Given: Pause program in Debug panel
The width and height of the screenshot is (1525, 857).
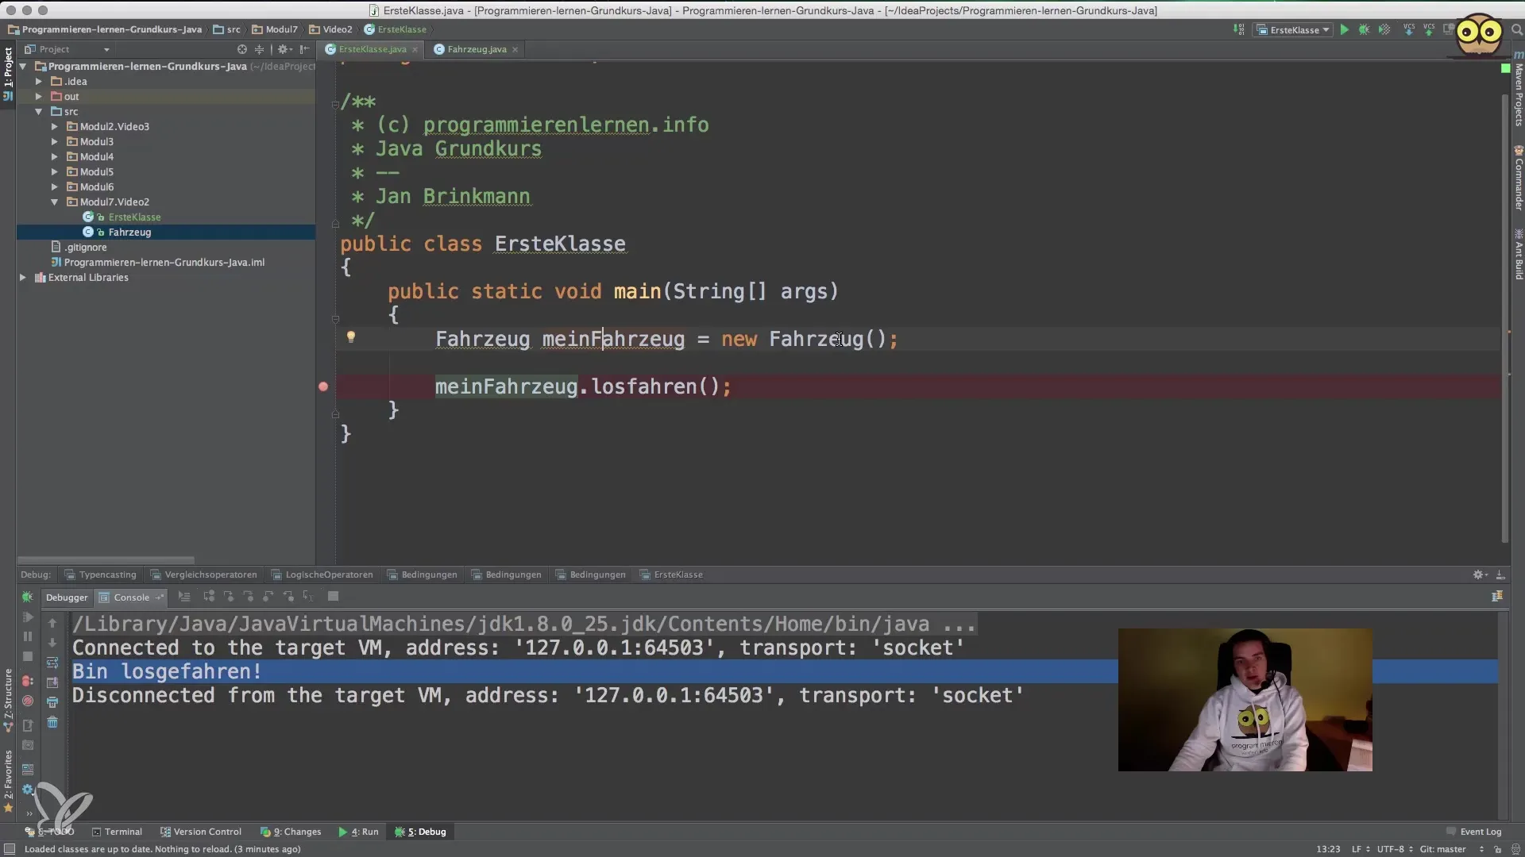Looking at the screenshot, I should pos(28,636).
